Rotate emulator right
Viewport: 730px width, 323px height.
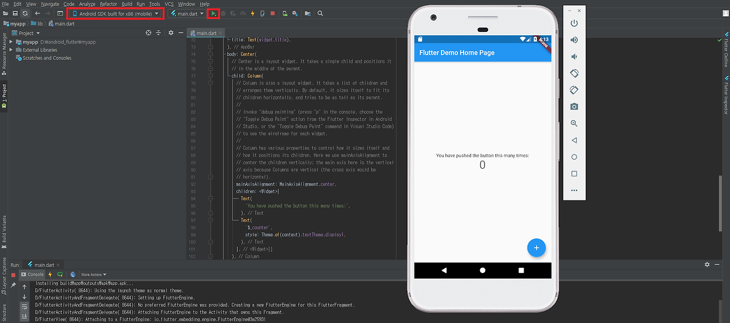click(x=574, y=90)
